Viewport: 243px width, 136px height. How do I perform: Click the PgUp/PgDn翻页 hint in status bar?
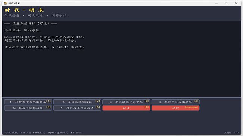[x=58, y=133]
